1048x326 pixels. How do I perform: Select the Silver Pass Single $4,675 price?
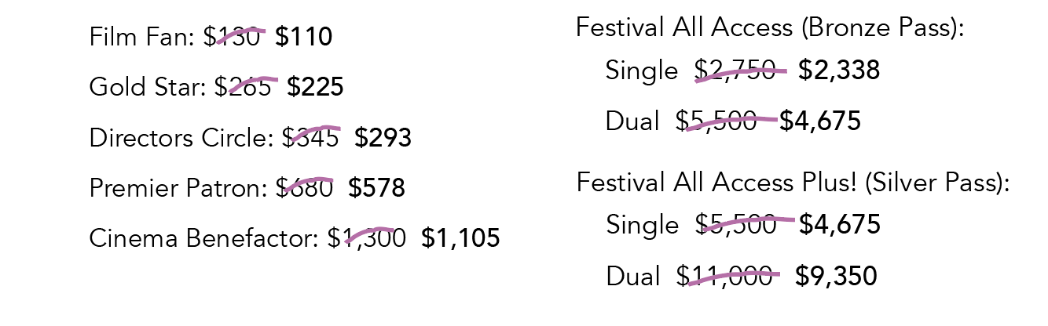(840, 226)
